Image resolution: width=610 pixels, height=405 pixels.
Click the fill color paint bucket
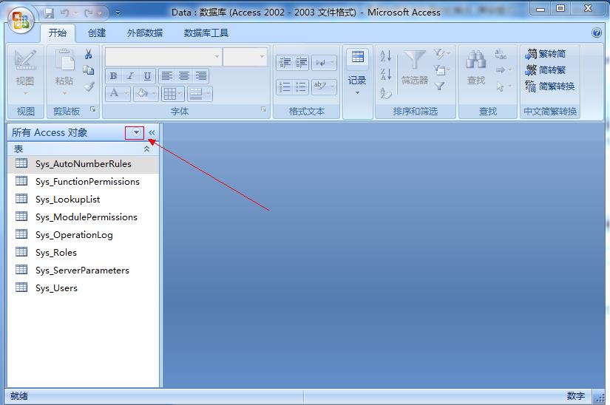[x=142, y=93]
